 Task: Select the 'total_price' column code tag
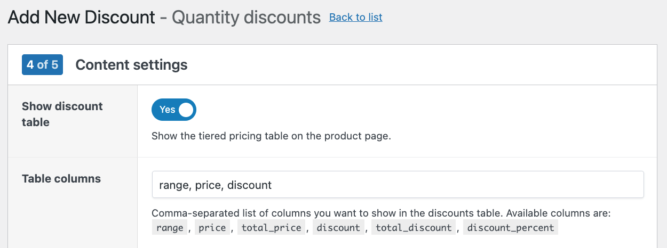tap(272, 228)
